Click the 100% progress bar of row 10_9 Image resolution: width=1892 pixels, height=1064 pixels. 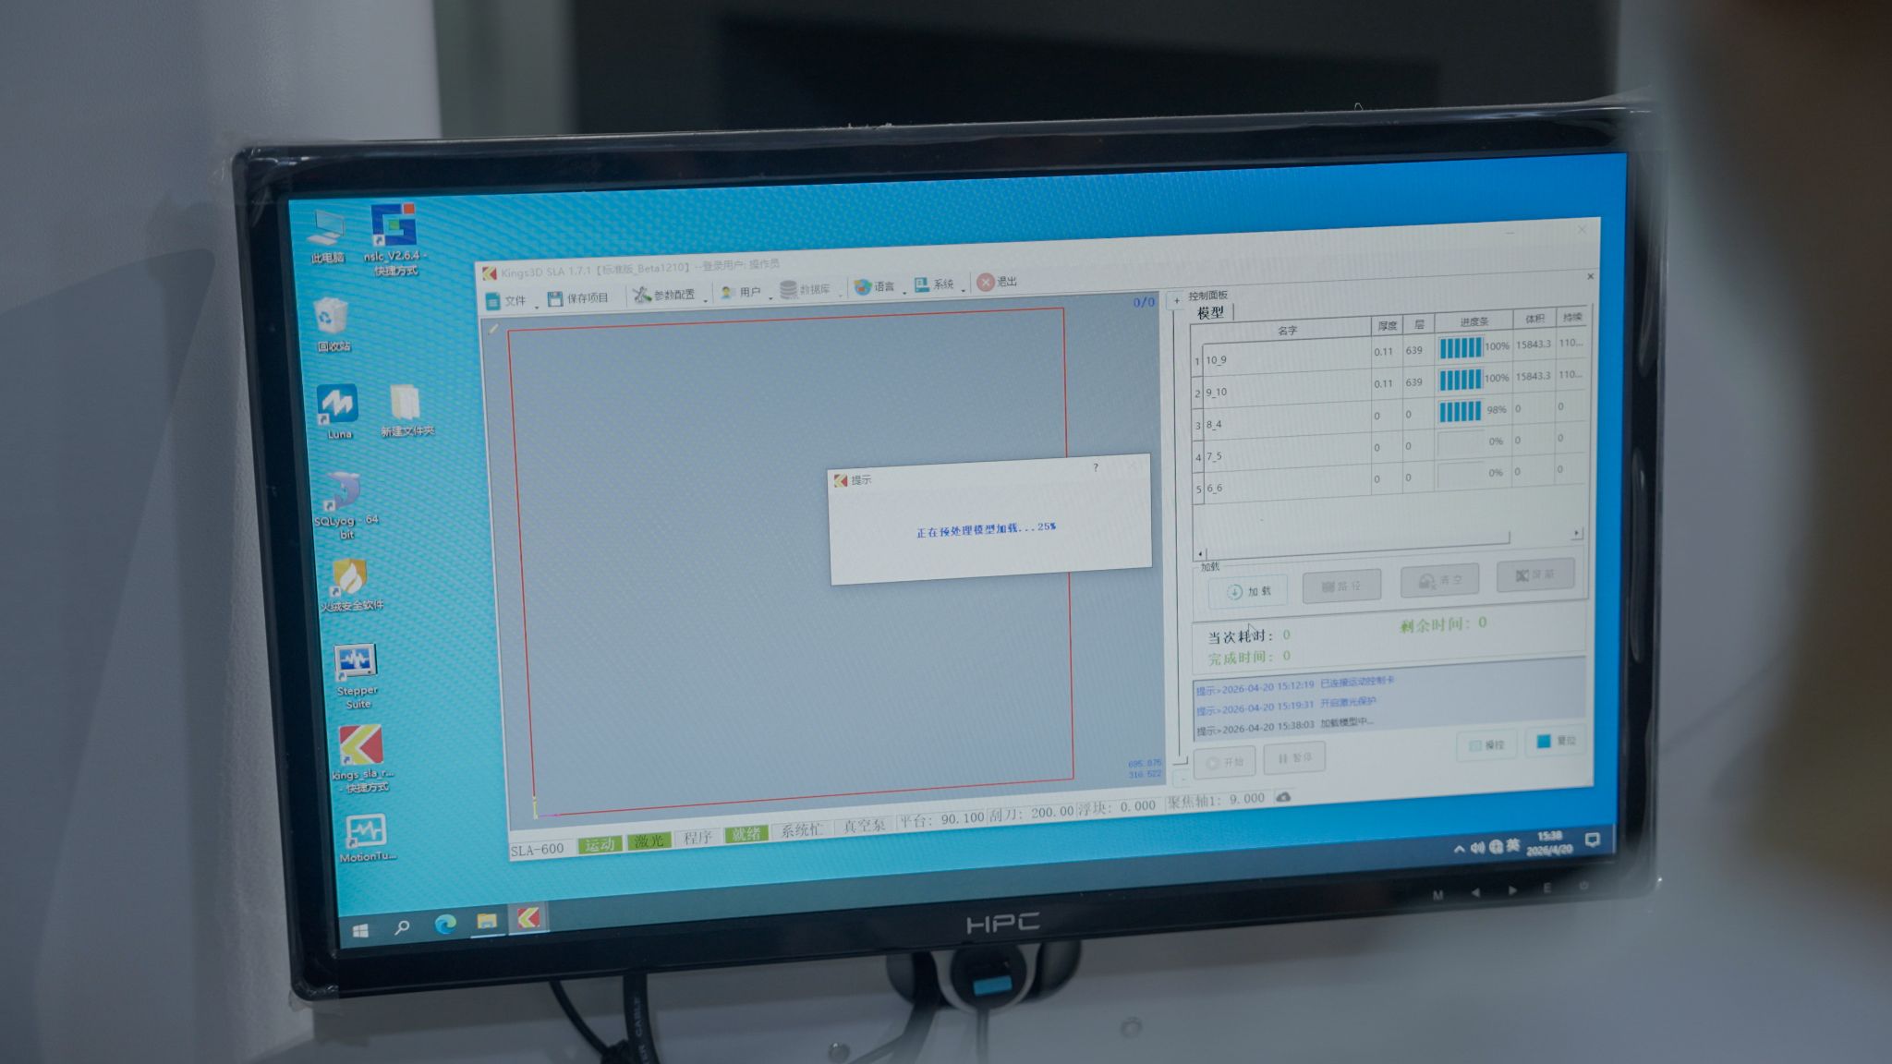pyautogui.click(x=1461, y=347)
